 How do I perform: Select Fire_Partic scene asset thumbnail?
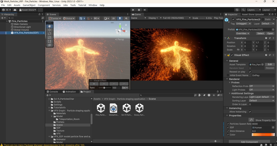tap(101, 109)
